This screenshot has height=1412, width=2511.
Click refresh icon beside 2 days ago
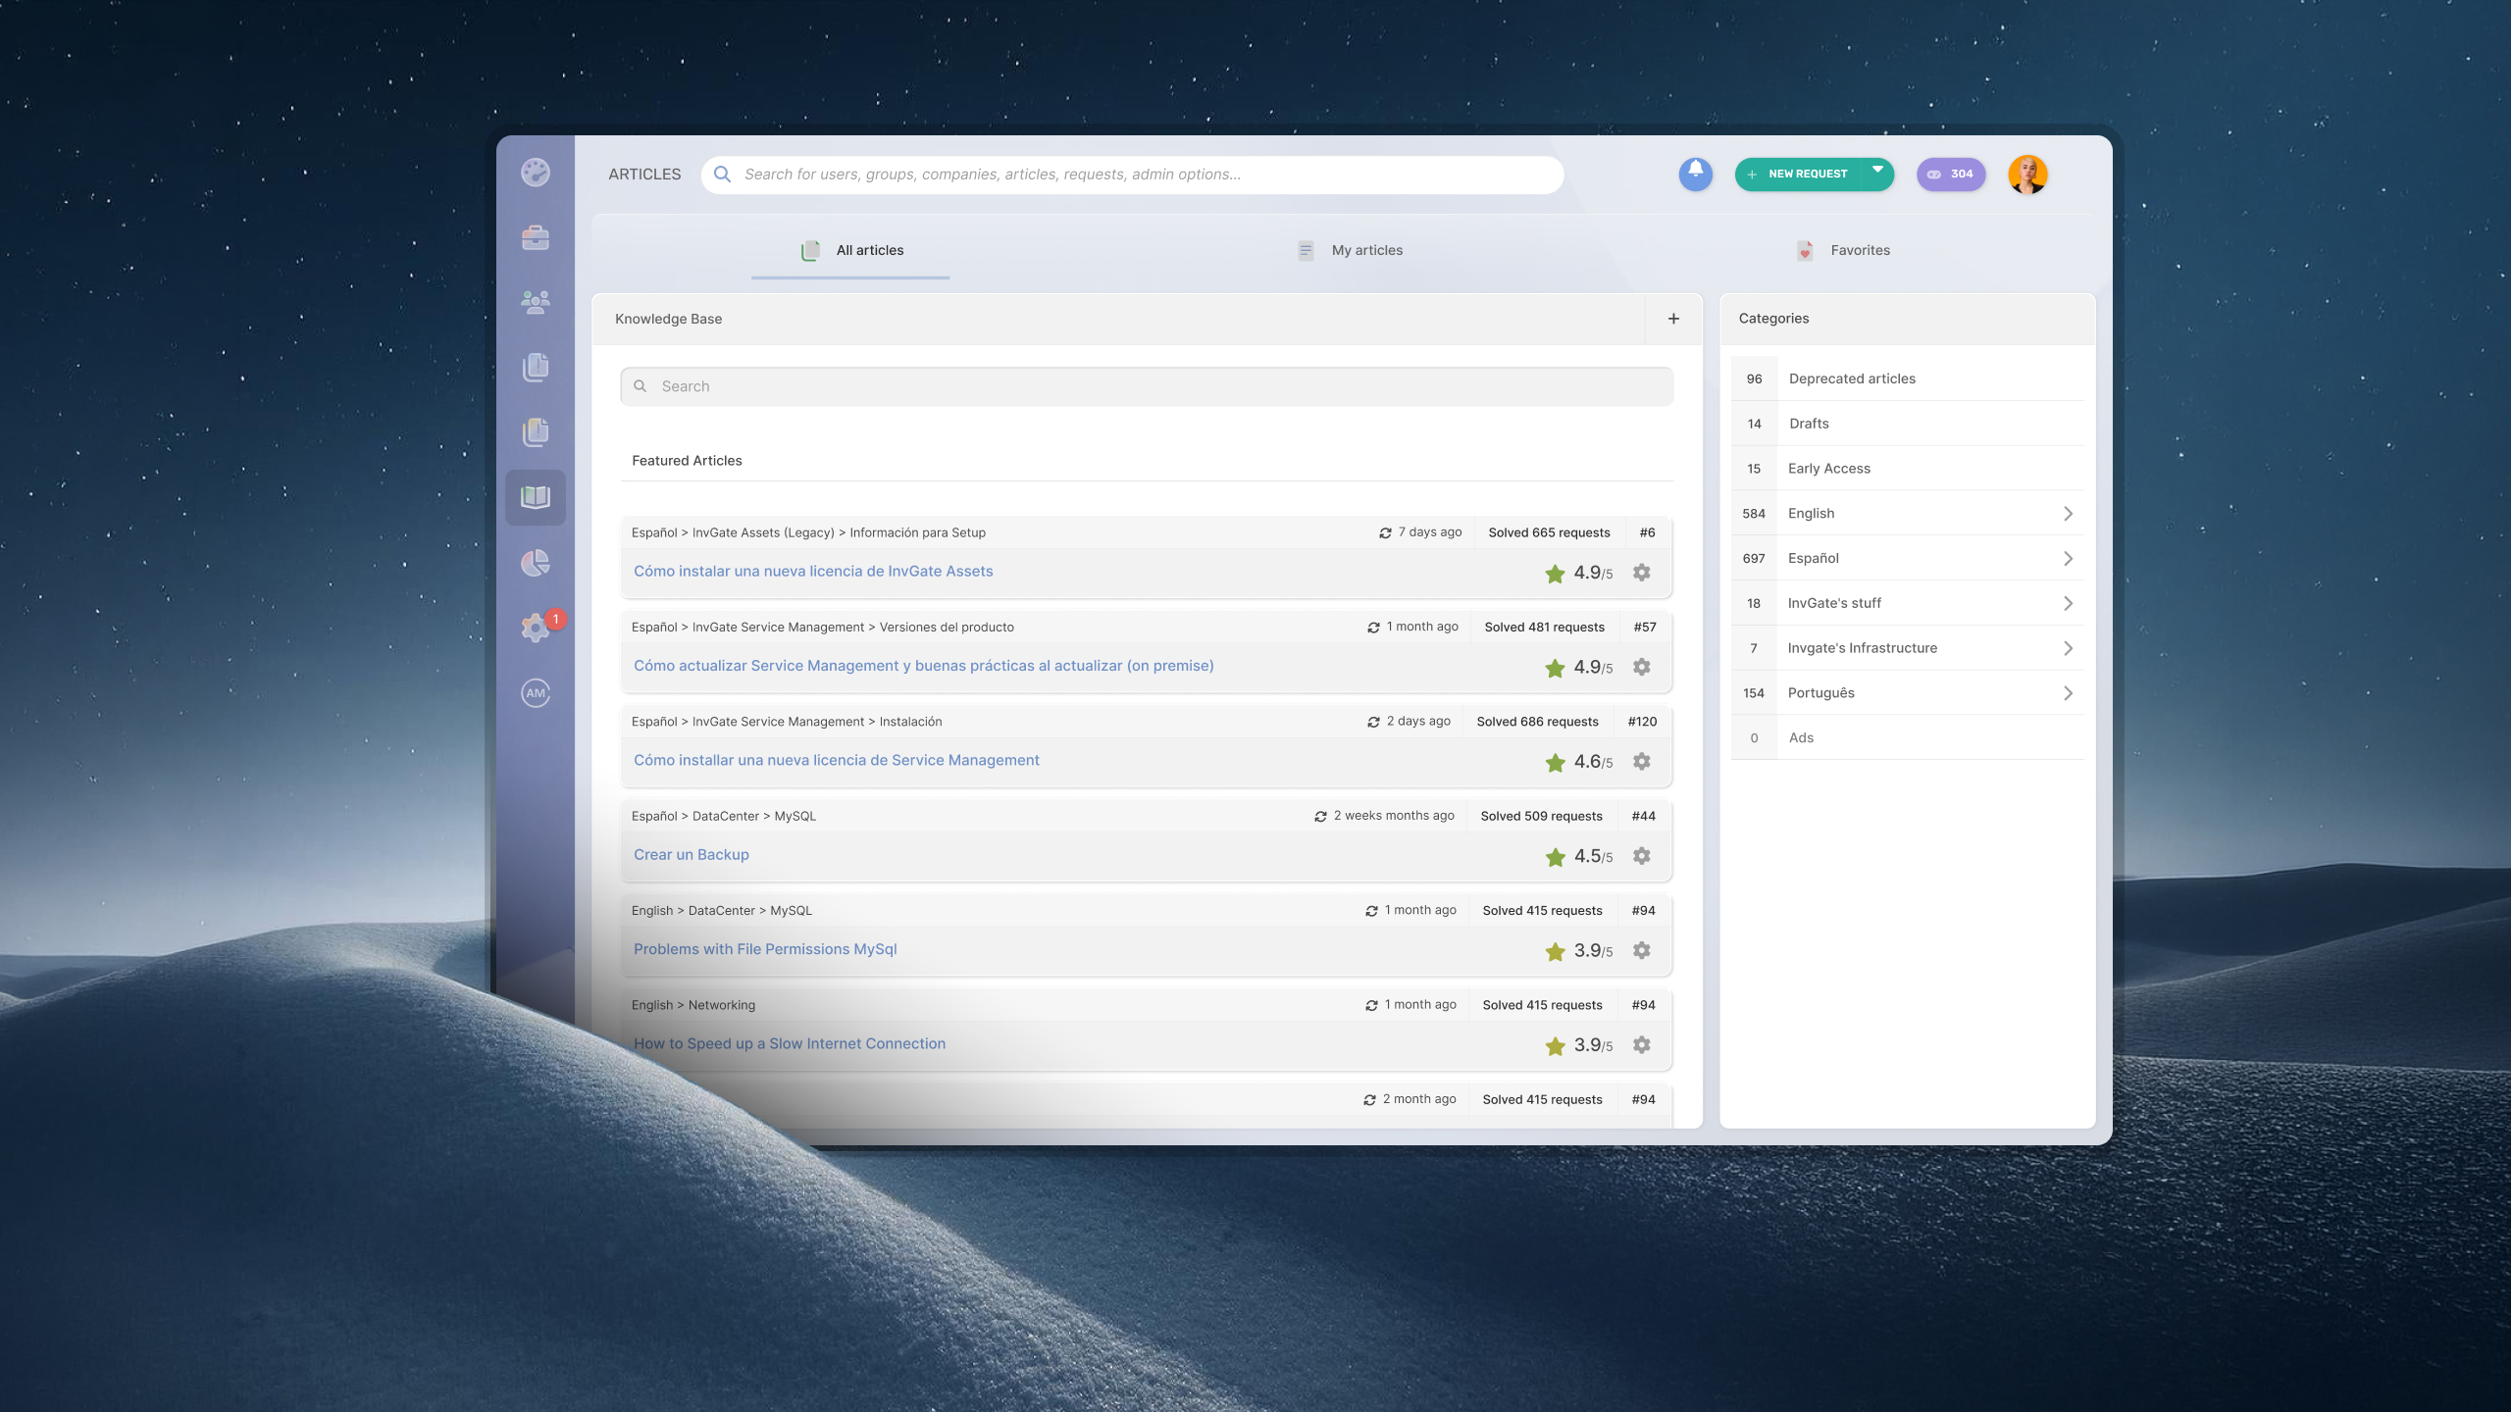tap(1374, 723)
